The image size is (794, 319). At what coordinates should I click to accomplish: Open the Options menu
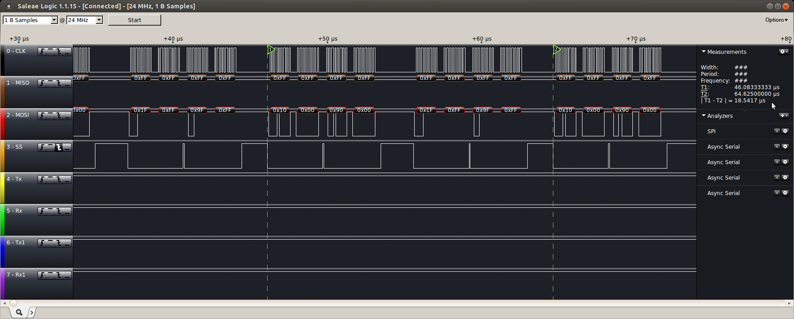click(776, 20)
